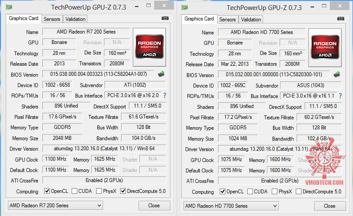Image resolution: width=353 pixels, height=216 pixels.
Task: Click Driver Version field in R7 200 window
Action: (104, 148)
